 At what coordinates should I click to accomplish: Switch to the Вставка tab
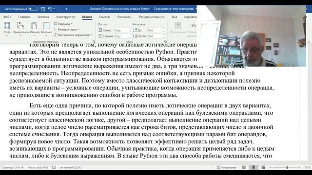tap(43, 17)
